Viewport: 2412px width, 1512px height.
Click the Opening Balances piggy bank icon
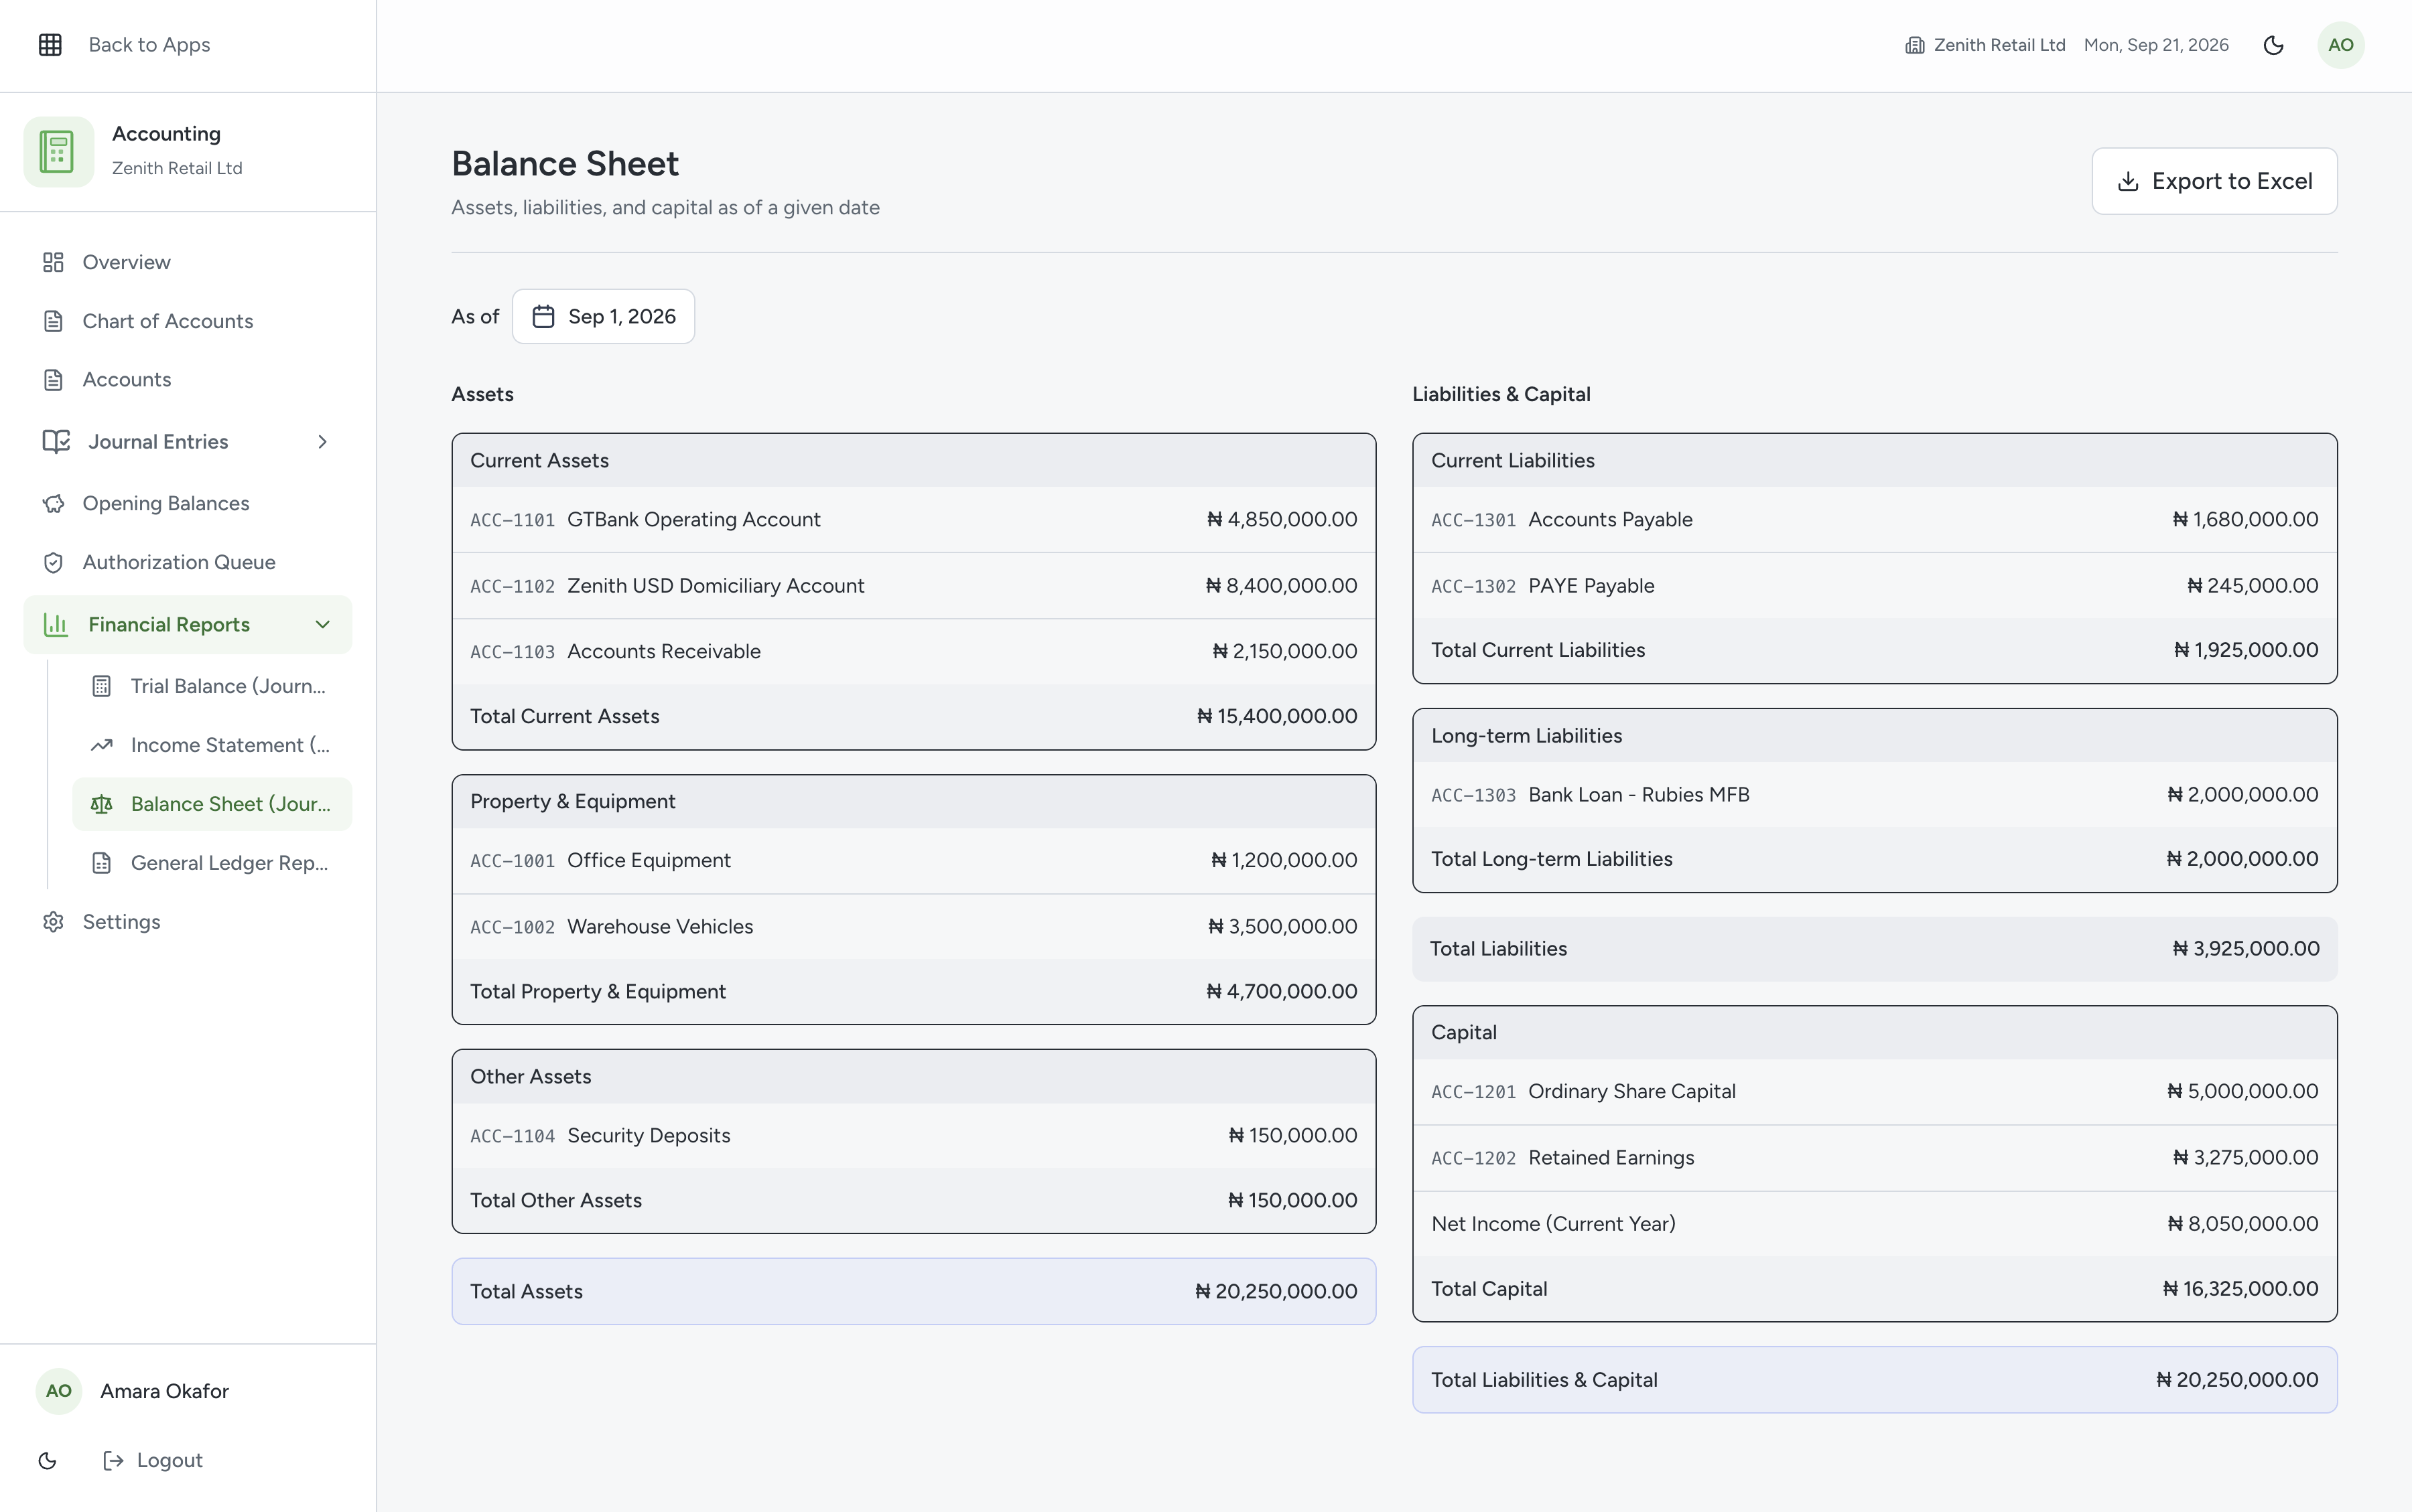click(x=54, y=503)
